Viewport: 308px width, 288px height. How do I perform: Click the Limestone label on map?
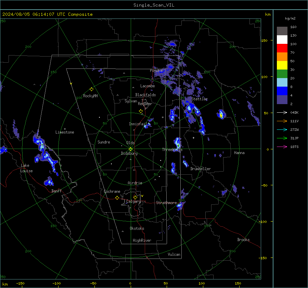(65, 132)
